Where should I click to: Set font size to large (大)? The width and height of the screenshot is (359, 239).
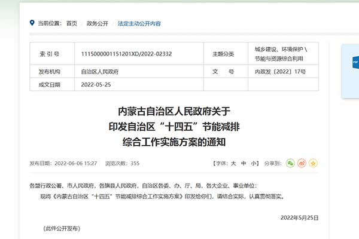click(x=235, y=163)
